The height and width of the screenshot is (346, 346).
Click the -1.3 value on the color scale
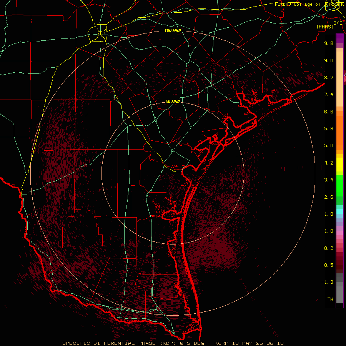point(327,282)
